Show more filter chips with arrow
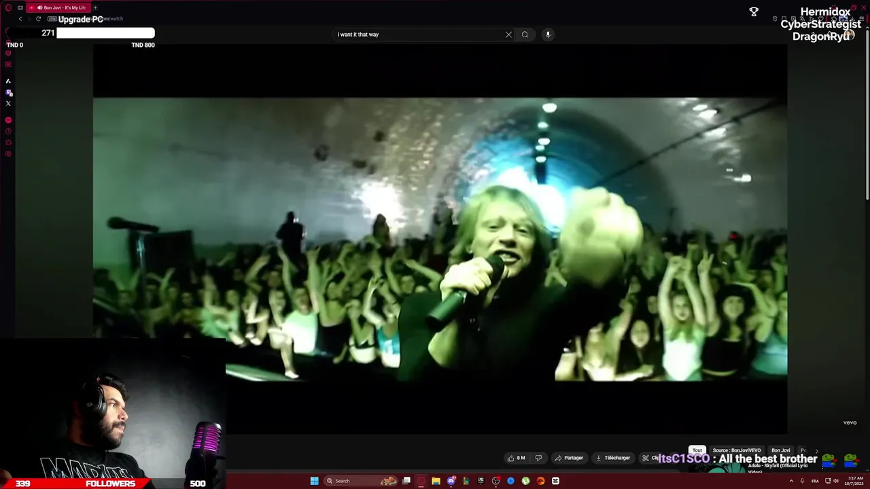870x489 pixels. tap(816, 451)
